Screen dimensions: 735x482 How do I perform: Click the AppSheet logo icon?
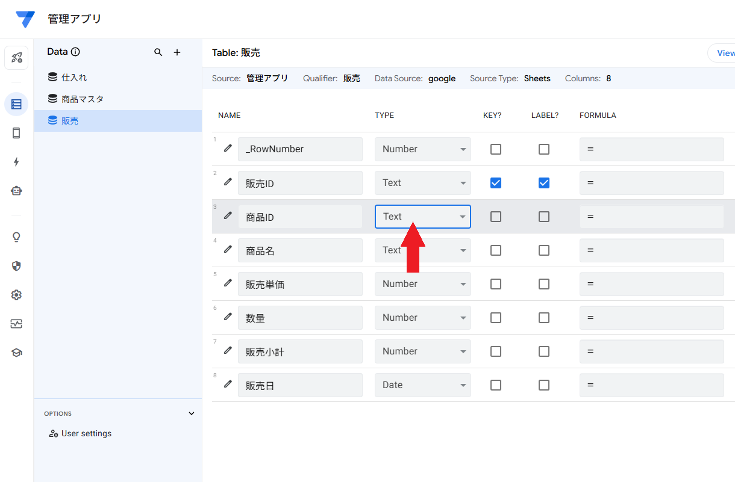[25, 19]
